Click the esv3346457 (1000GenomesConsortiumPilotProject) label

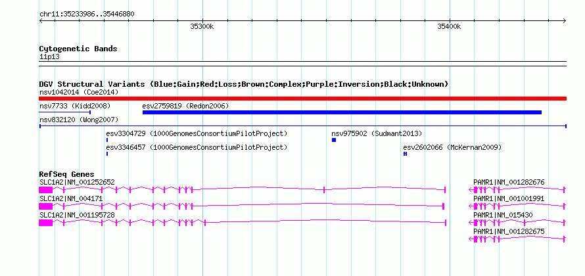197,147
